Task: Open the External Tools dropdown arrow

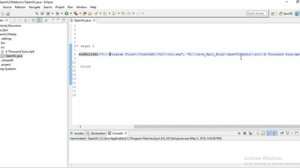Action: 80,14
